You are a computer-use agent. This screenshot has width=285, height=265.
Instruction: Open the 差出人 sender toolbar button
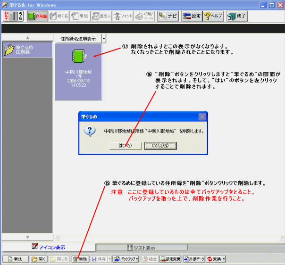101,16
